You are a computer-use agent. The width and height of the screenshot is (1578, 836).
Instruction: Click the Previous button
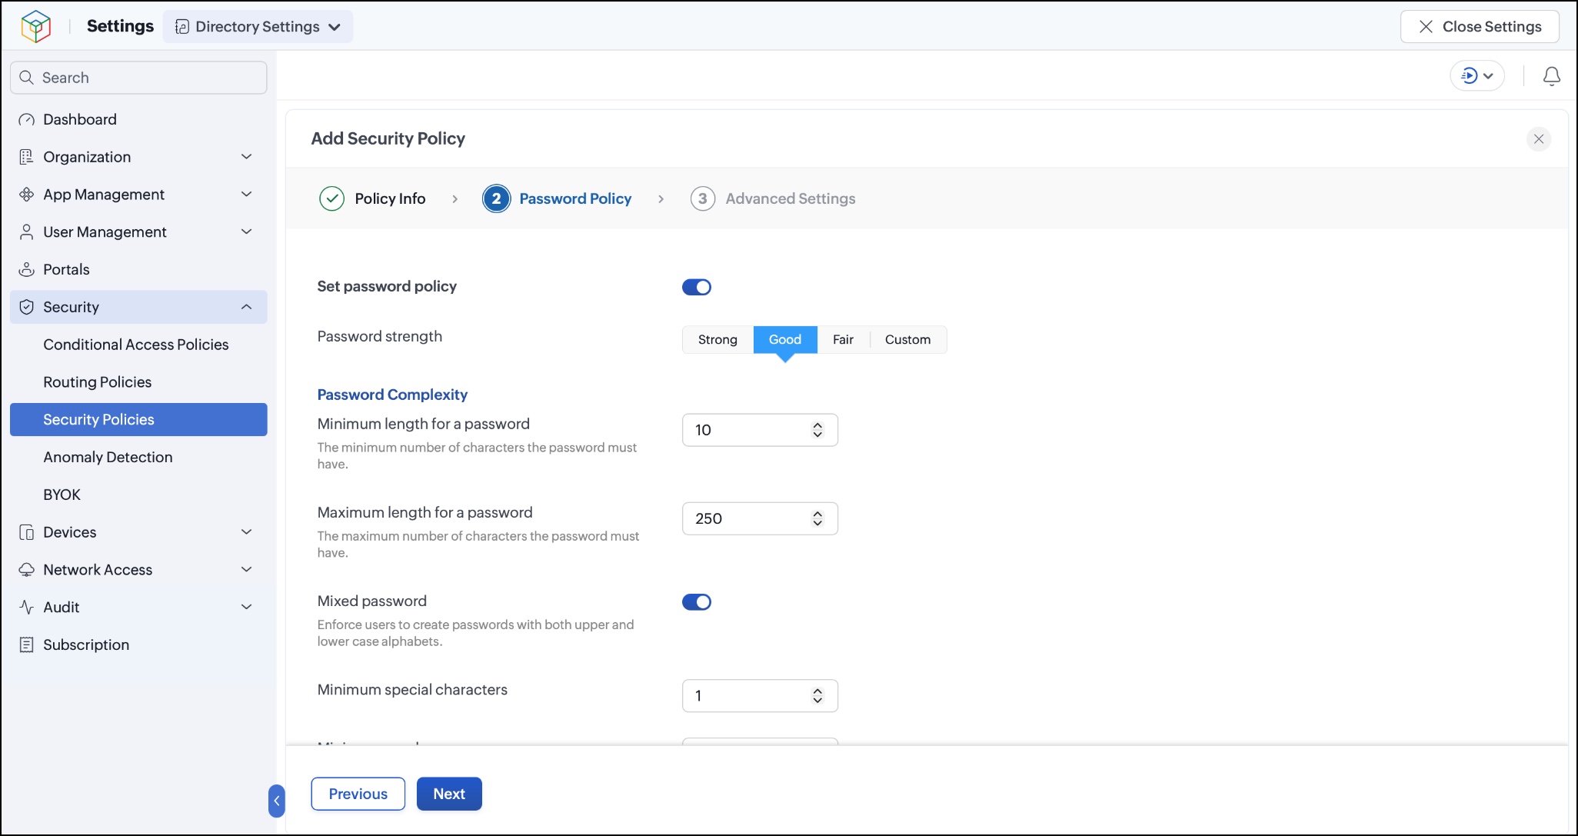click(x=358, y=794)
